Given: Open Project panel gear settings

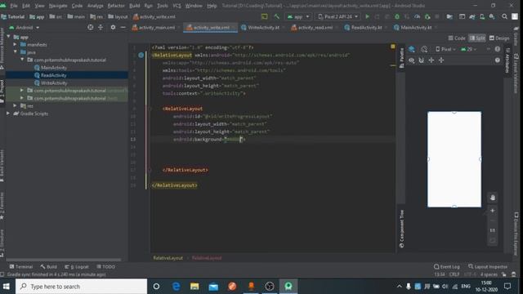Looking at the screenshot, I should click(113, 27).
